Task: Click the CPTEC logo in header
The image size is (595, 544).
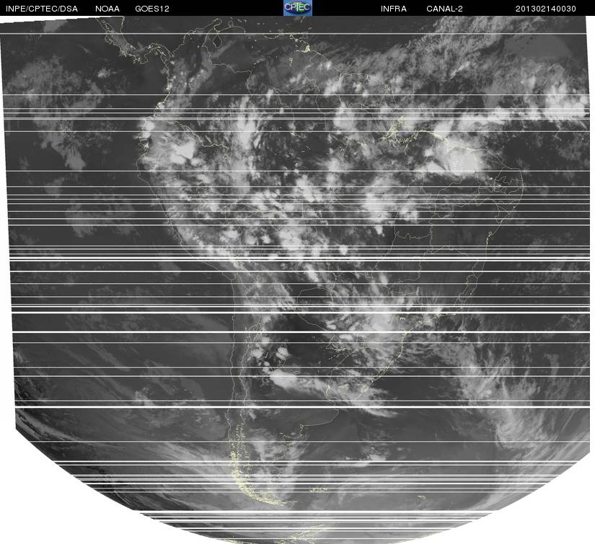Action: [x=298, y=8]
